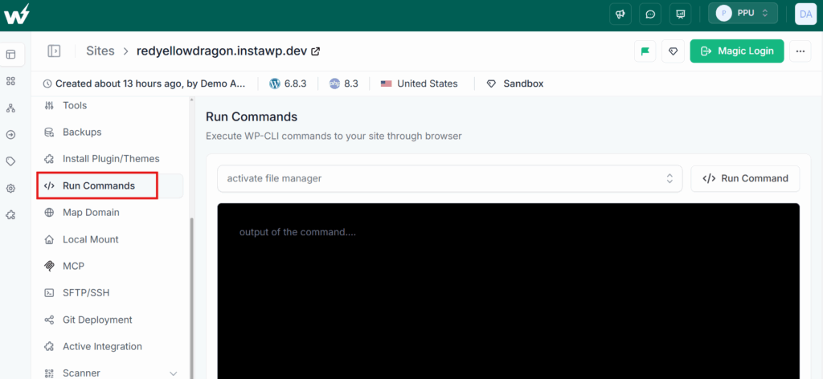This screenshot has width=823, height=379.
Task: Open the 'activate file manager' command dropdown
Action: coord(450,178)
